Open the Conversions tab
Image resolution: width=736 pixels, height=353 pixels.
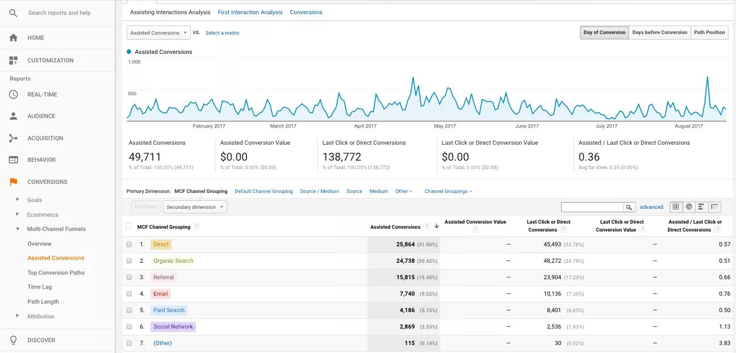coord(306,12)
